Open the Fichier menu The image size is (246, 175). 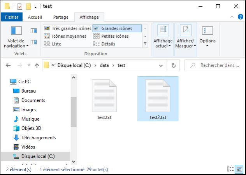point(12,17)
